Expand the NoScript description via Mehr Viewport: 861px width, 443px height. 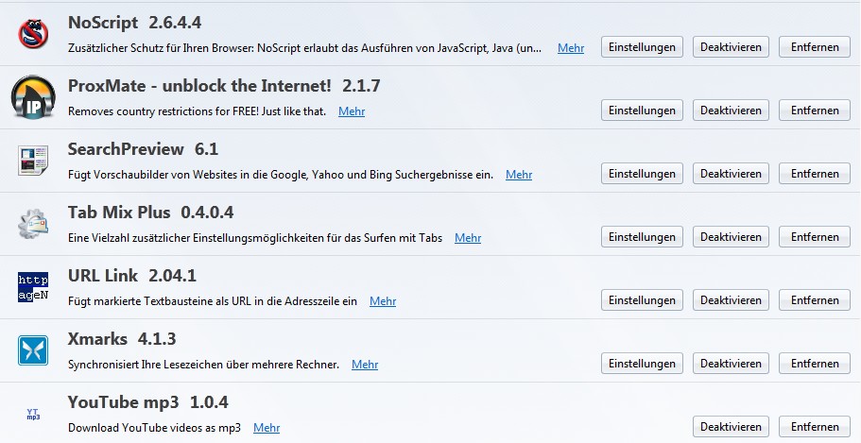click(x=571, y=48)
